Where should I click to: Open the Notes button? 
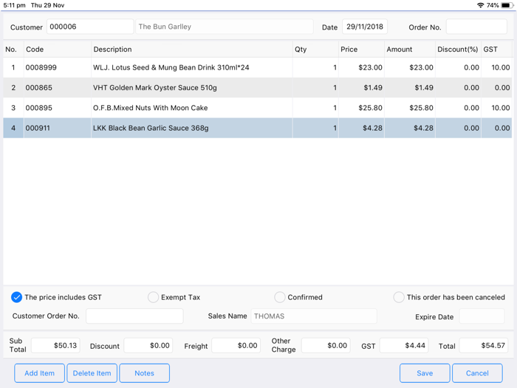click(x=144, y=373)
